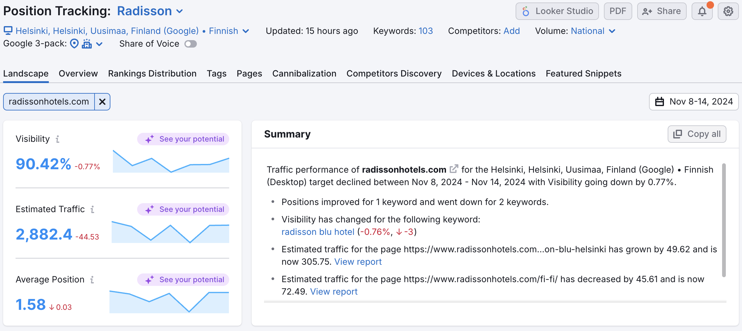The height and width of the screenshot is (331, 742).
Task: Open the Competitors Discovery tab
Action: (394, 73)
